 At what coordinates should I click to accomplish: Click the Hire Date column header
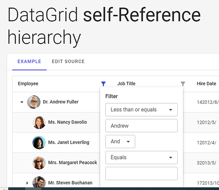(x=206, y=84)
